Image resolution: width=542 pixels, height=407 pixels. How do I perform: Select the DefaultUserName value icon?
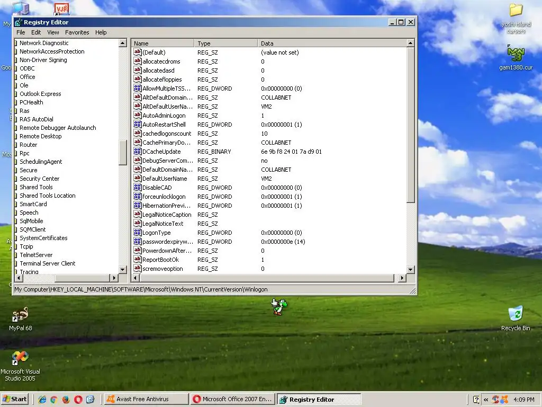point(138,178)
